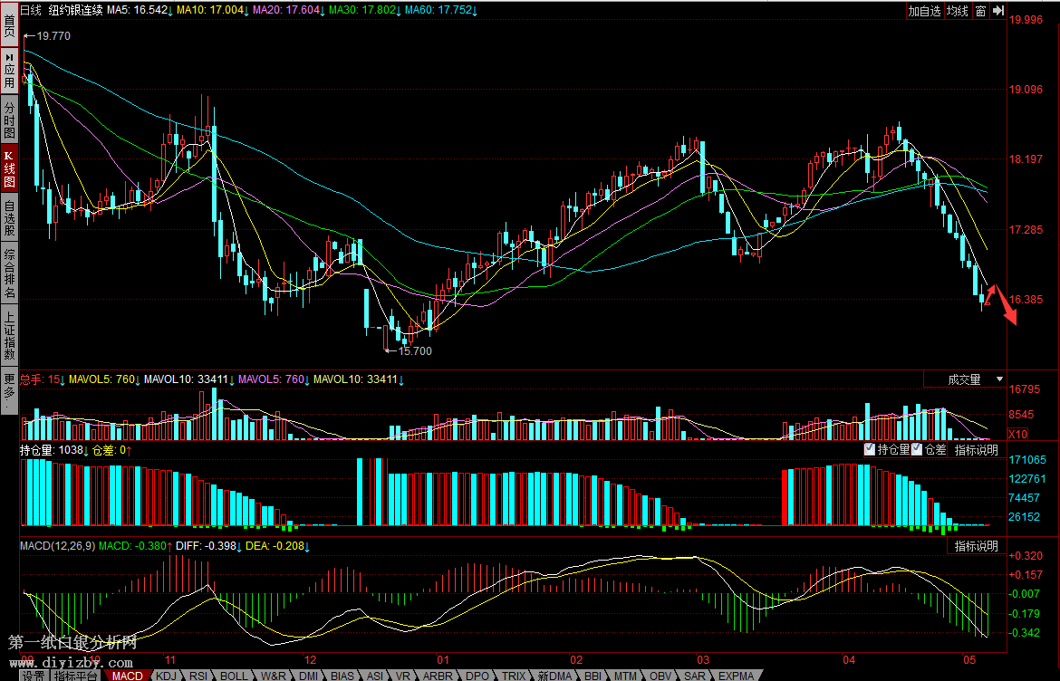Open the 均线 moving average options

[x=957, y=11]
